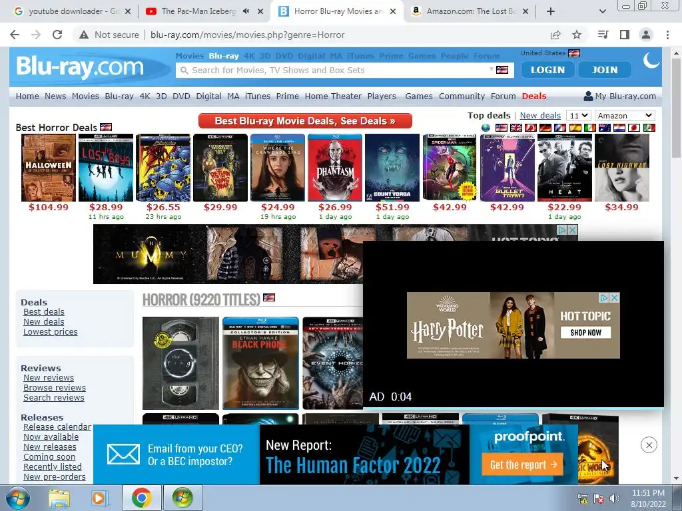682x511 pixels.
Task: Click Best Blu-ray Movie Deals banner button
Action: [x=305, y=121]
